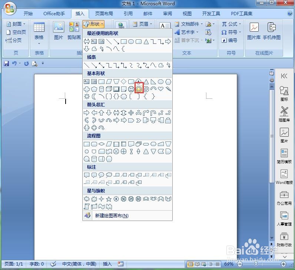Click the Phone Transfer Picture button

272,31
